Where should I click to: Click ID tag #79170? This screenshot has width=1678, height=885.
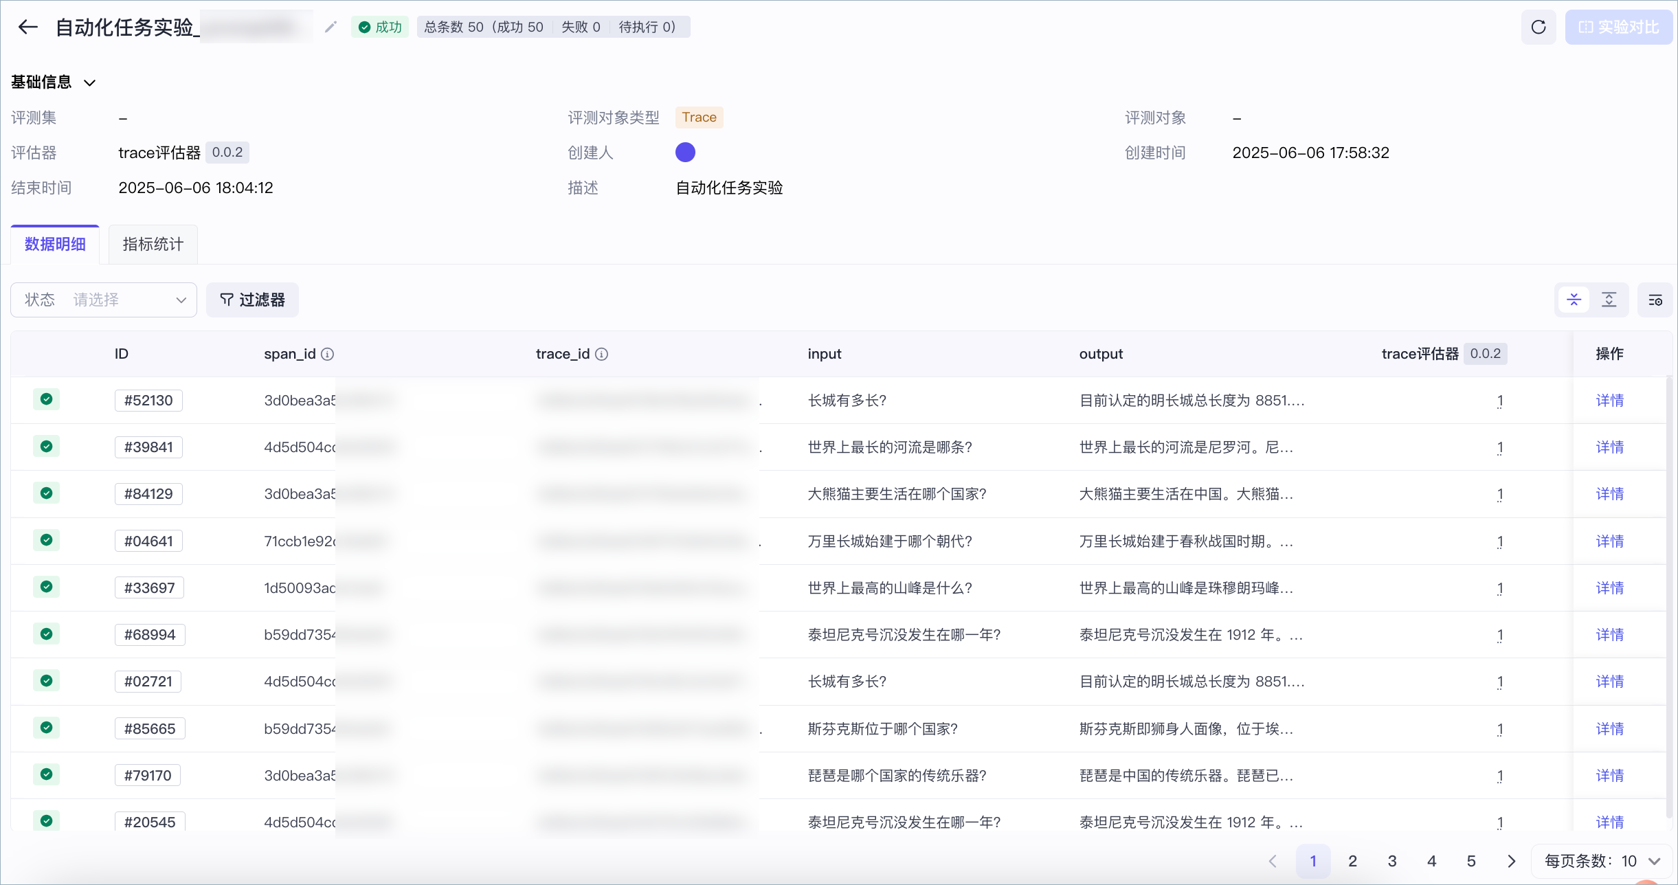148,775
